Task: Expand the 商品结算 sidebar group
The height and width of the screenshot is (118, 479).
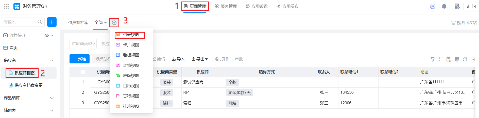Action: pos(52,98)
